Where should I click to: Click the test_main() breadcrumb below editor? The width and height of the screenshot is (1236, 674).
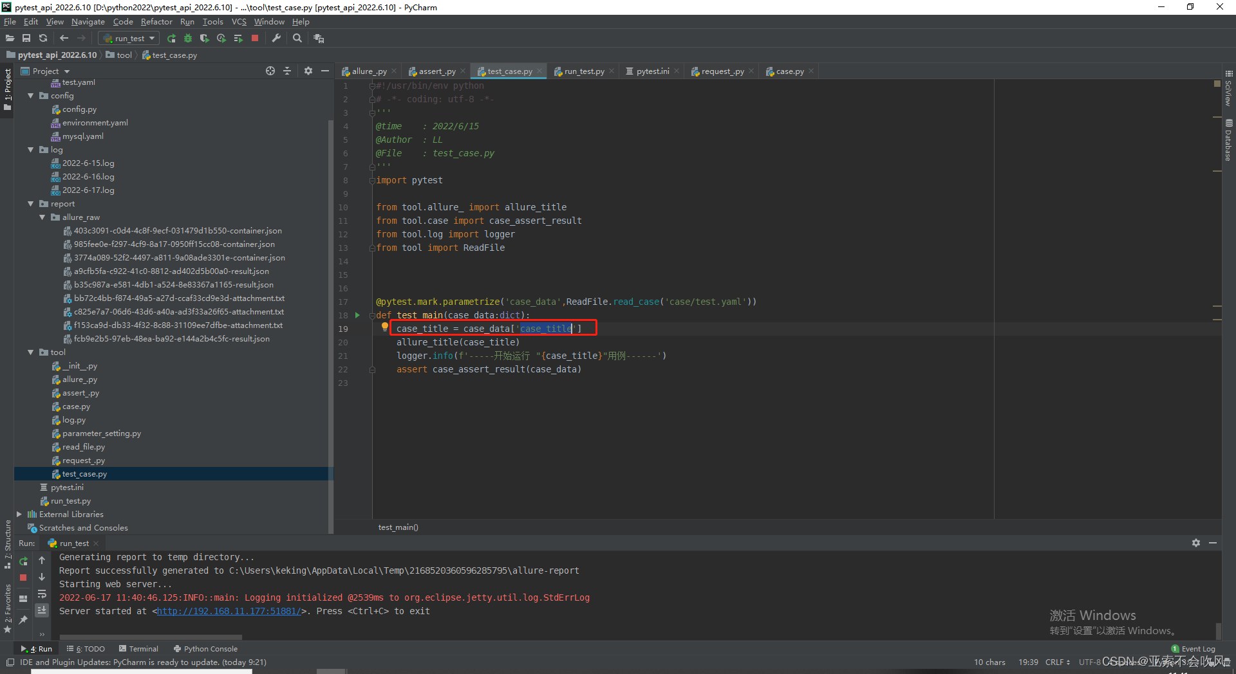[398, 527]
